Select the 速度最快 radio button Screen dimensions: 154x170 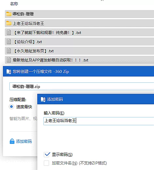[11, 107]
